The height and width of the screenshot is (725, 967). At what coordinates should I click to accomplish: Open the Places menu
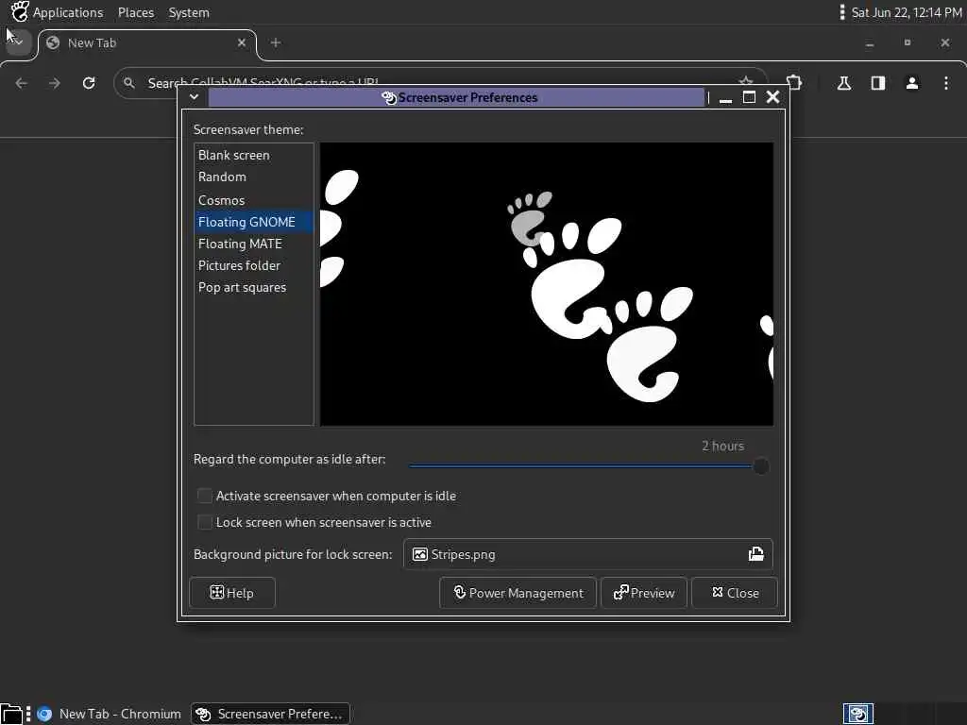point(136,12)
